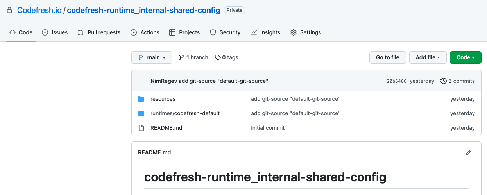The image size is (487, 195).
Task: Go to the Insights tab
Action: (x=265, y=32)
